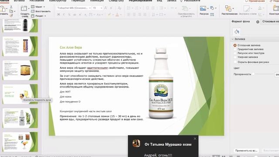The image size is (279, 157).
Task: Select the thumbnail with white bottle and mojito
Action: (x=20, y=118)
